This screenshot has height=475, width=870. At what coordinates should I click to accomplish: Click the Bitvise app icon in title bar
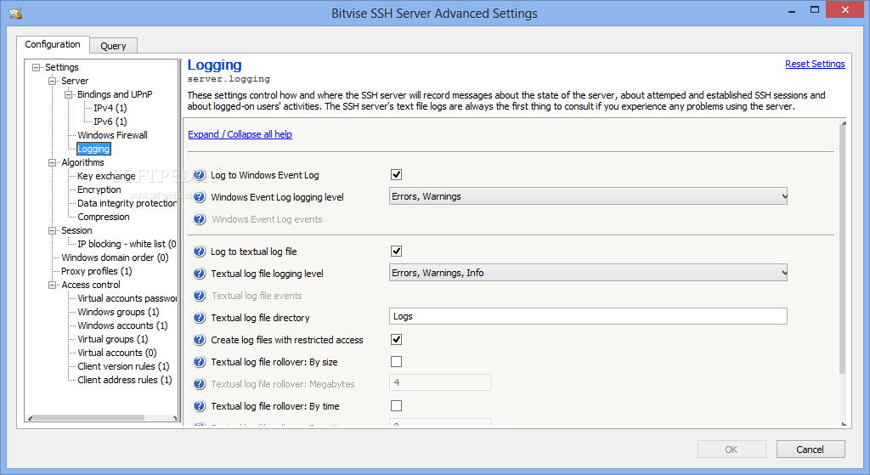click(x=15, y=13)
